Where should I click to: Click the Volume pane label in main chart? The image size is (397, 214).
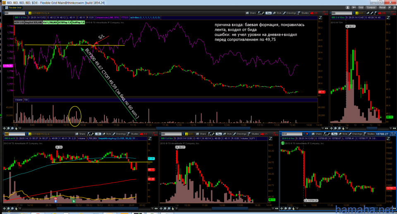19,100
